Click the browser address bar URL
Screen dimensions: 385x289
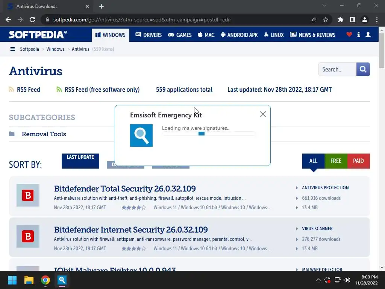click(142, 20)
